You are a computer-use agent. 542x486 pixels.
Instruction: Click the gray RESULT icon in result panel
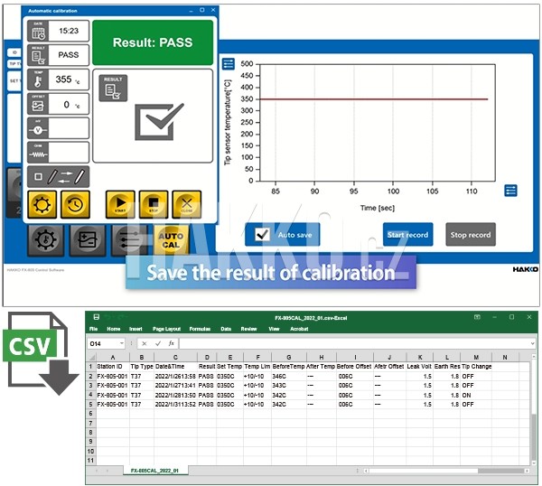click(x=113, y=89)
